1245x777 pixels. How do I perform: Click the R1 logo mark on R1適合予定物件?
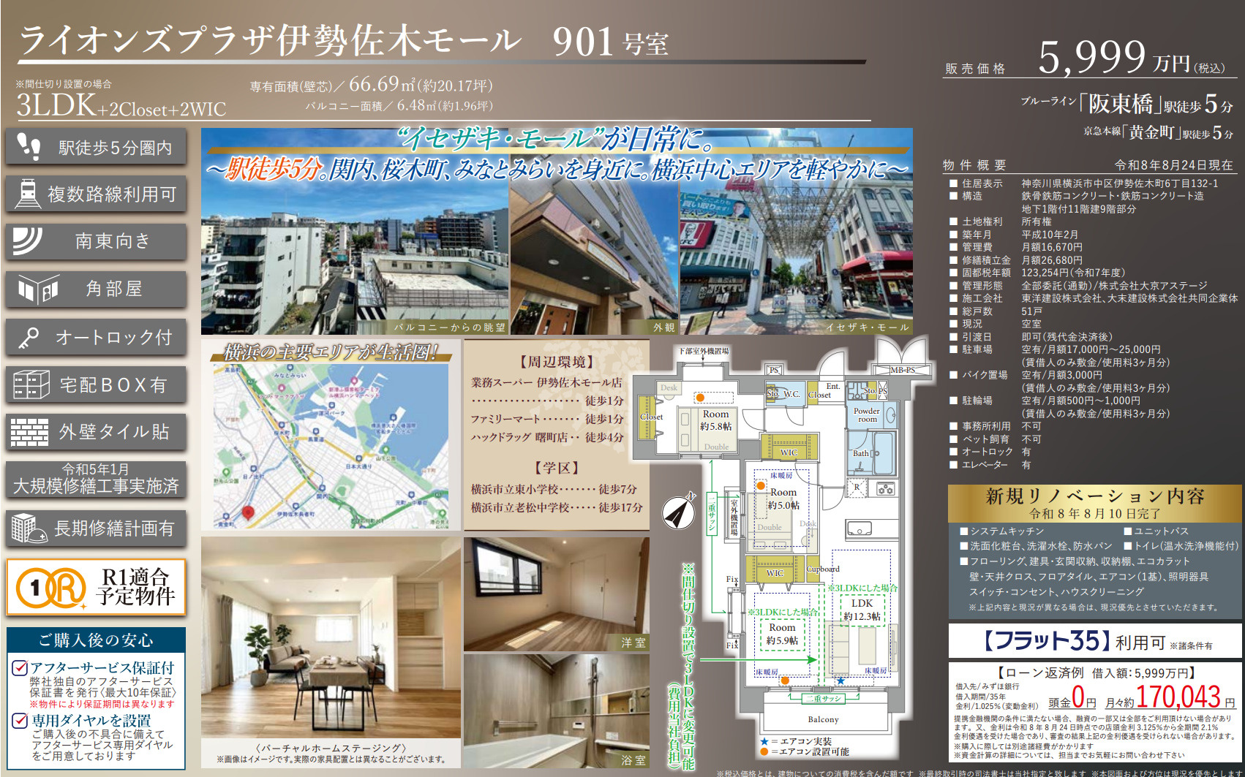click(51, 588)
